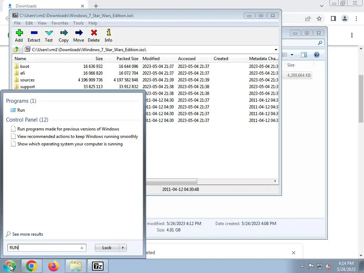Sort by the Modified column header
Viewport: 364px width, 273px height.
[158, 59]
